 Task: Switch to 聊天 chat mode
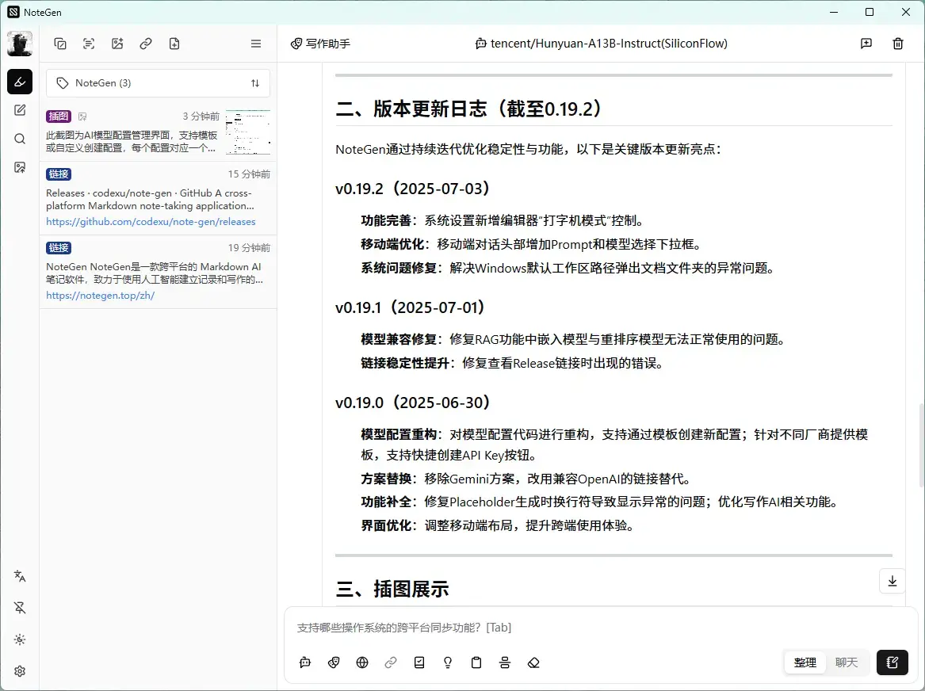(x=847, y=662)
